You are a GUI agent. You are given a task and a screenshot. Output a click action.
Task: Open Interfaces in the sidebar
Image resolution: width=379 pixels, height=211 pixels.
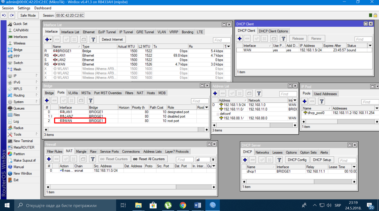pos(20,37)
